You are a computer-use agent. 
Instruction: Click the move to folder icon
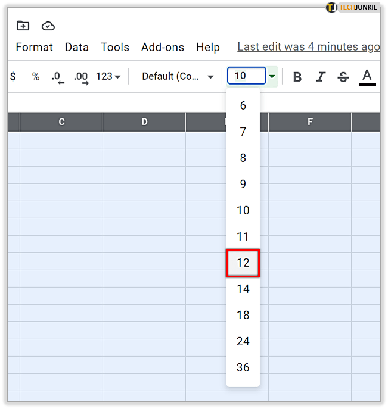point(23,26)
